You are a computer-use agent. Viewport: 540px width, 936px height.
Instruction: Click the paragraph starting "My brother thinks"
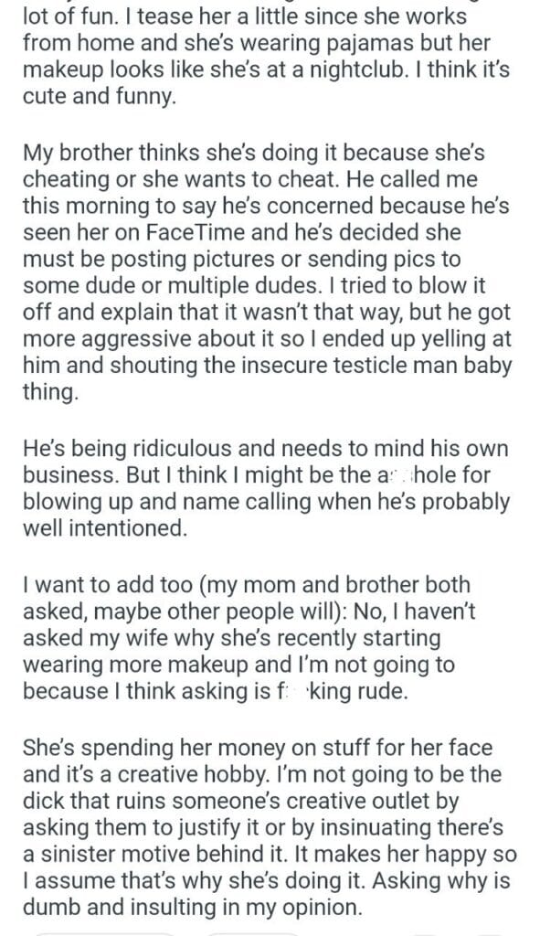(268, 271)
